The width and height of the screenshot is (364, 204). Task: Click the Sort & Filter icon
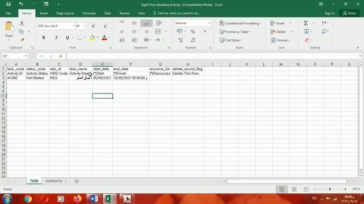click(324, 23)
